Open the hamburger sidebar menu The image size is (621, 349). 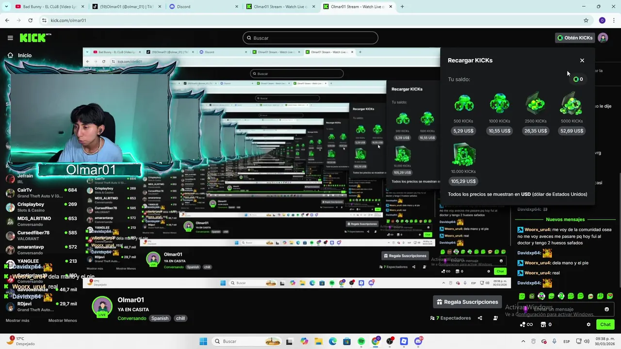coord(10,38)
